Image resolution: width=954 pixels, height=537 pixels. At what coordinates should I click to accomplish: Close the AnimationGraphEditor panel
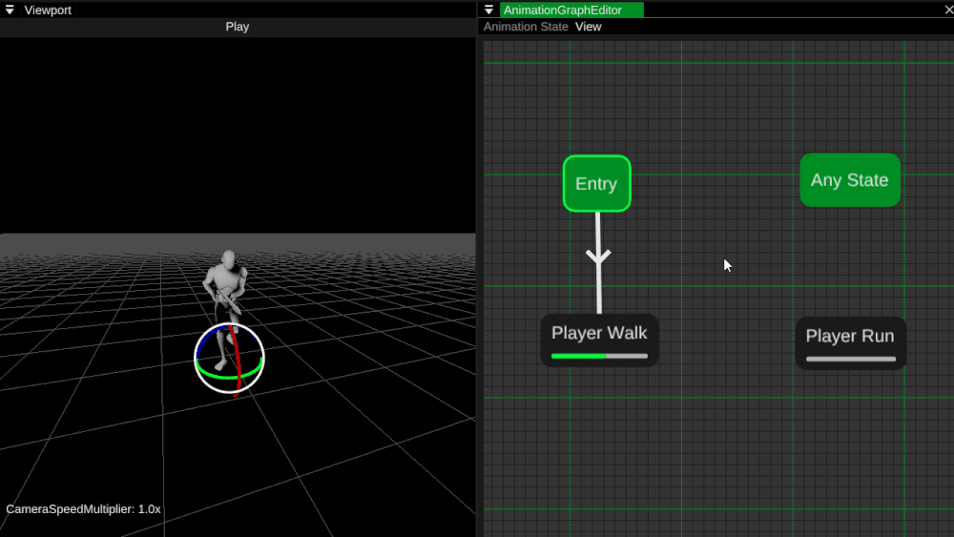coord(947,10)
